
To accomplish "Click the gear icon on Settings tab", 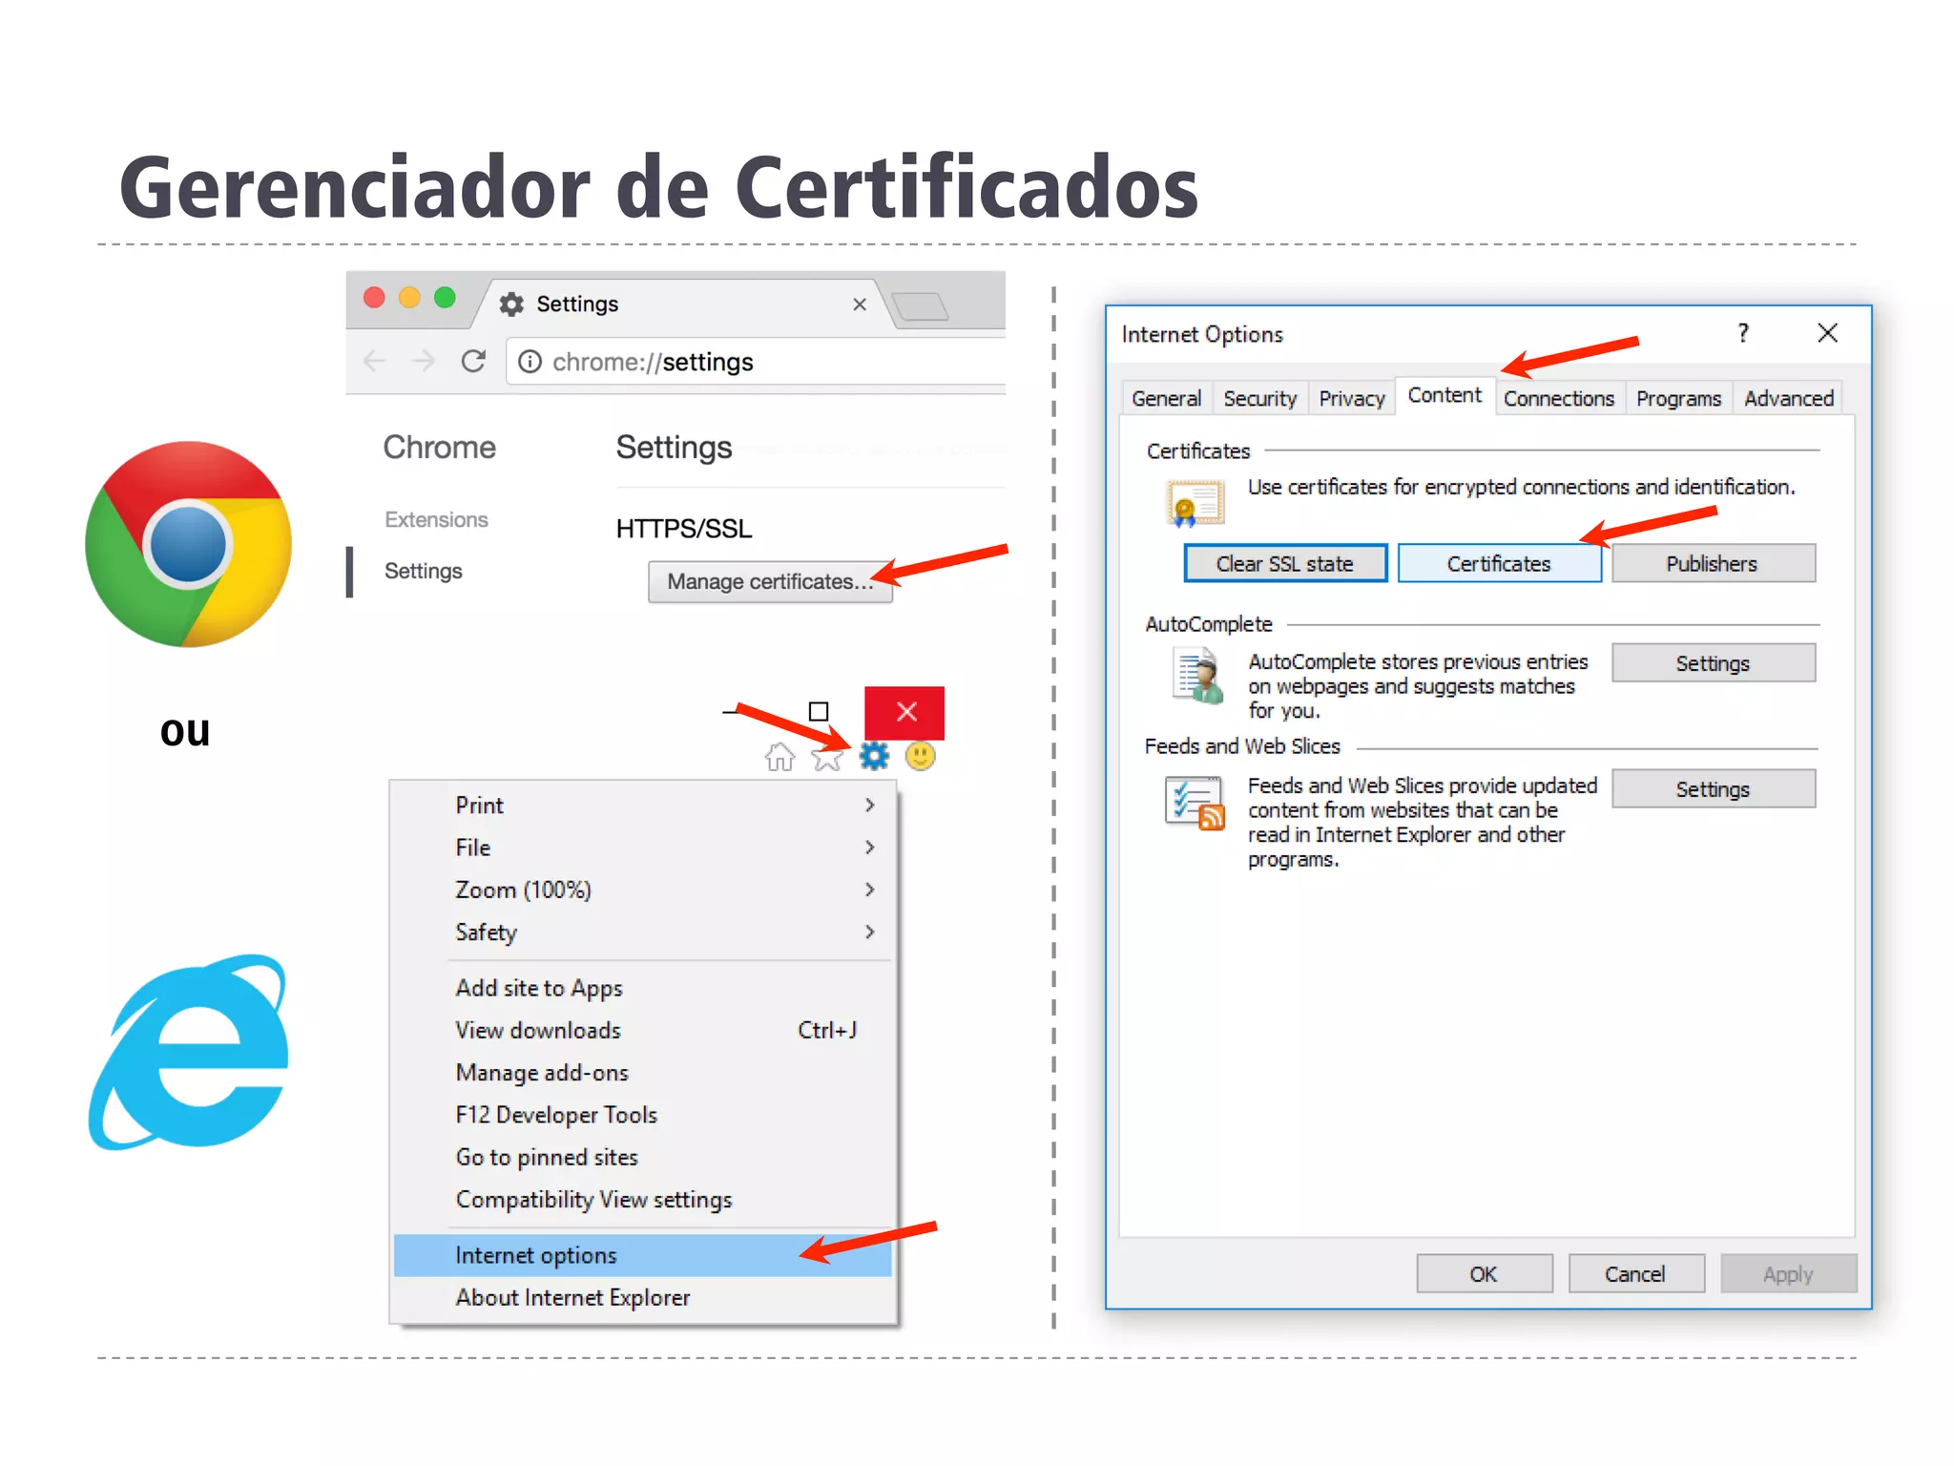I will click(x=511, y=304).
